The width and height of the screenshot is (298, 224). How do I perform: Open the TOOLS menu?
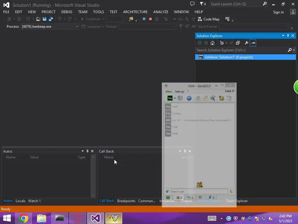coord(98,12)
